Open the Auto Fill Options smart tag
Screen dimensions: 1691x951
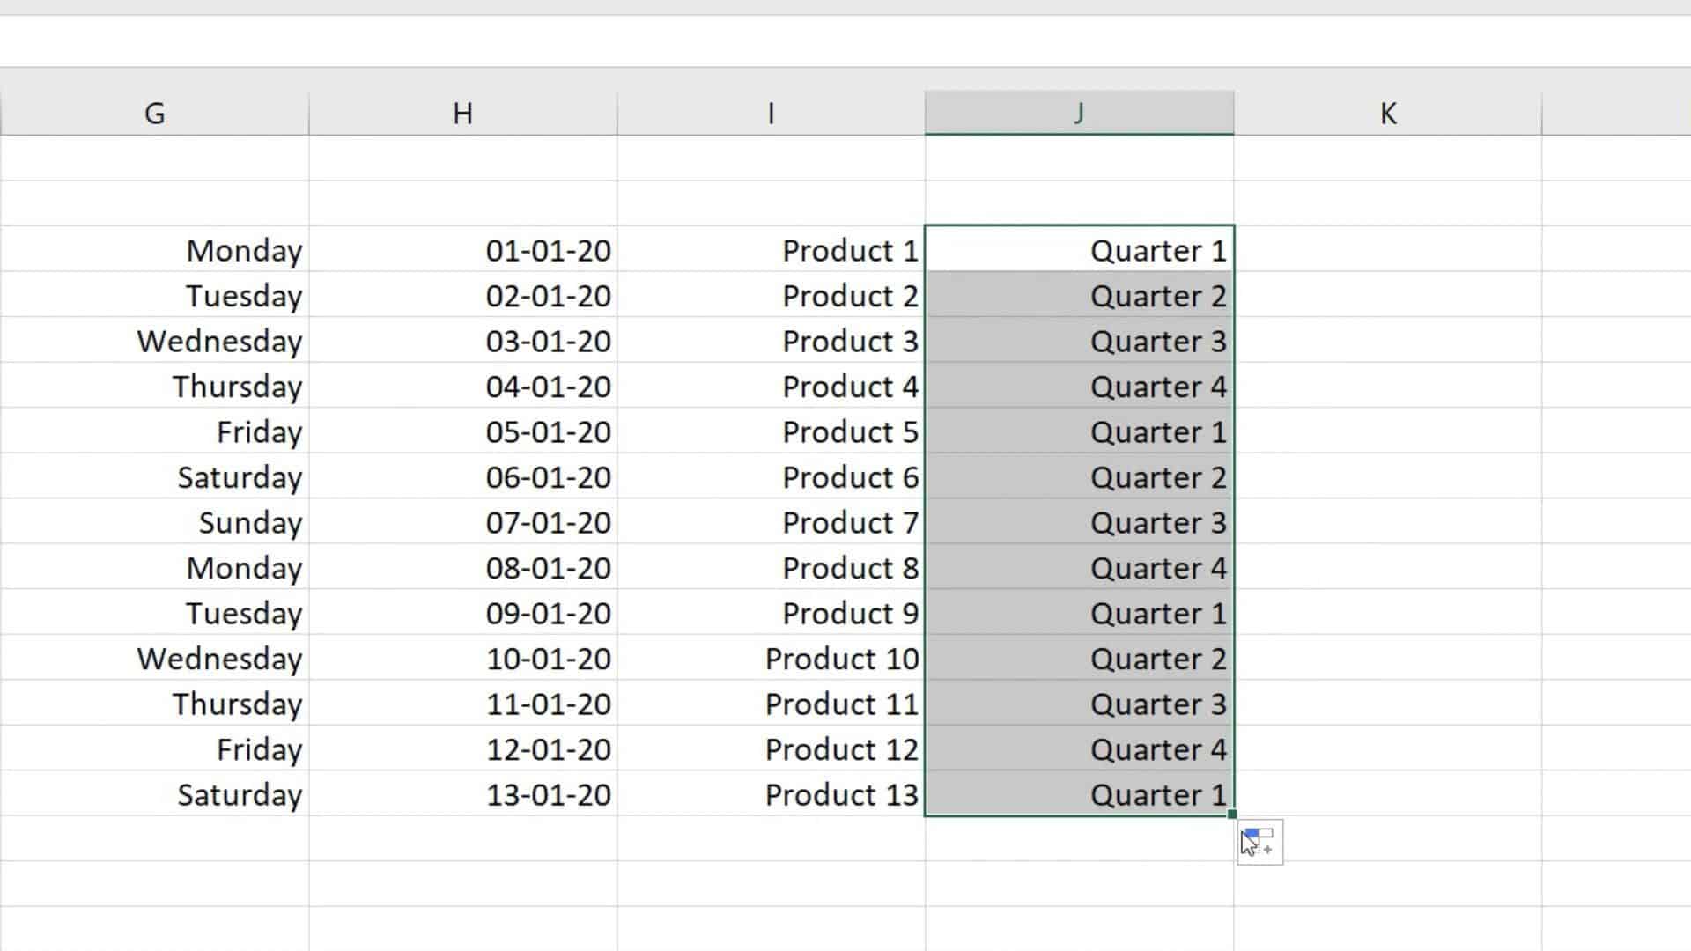[x=1259, y=841]
